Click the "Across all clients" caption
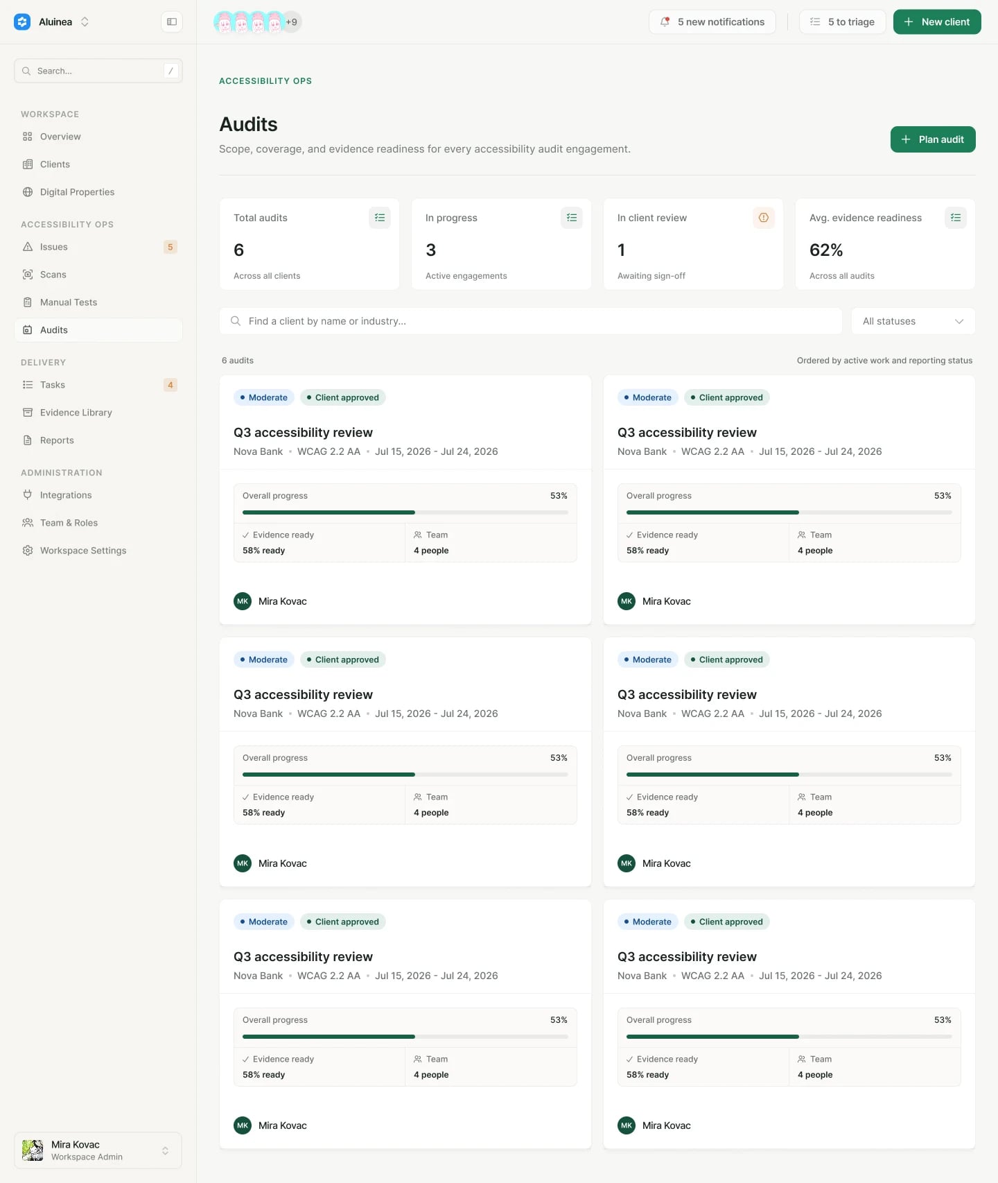This screenshot has width=998, height=1183. point(267,276)
